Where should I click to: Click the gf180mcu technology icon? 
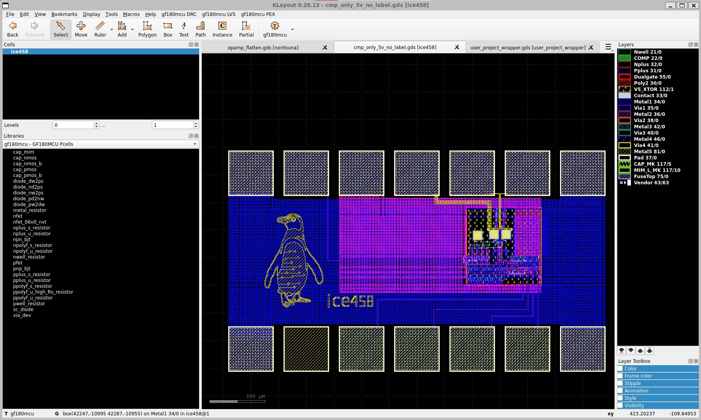click(x=275, y=26)
